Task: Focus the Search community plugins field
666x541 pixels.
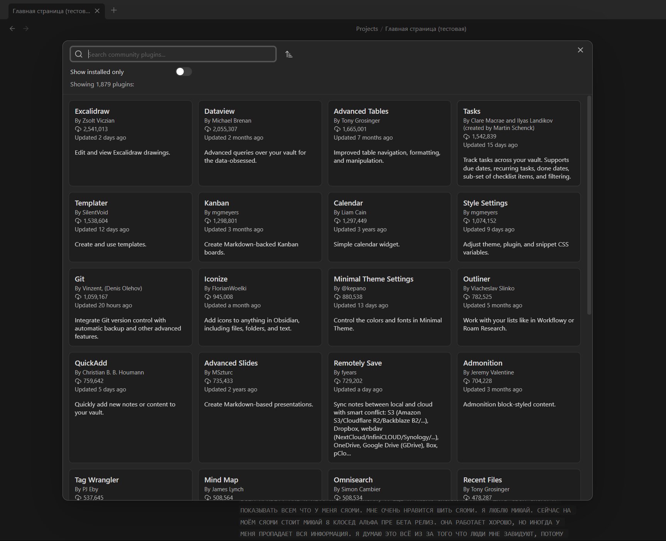Action: pos(173,54)
